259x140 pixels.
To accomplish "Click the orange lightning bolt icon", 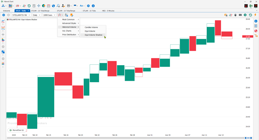I will tap(255, 15).
